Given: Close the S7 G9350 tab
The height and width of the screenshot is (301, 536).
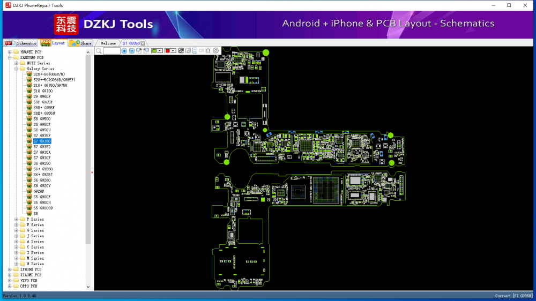Looking at the screenshot, I should coord(143,43).
